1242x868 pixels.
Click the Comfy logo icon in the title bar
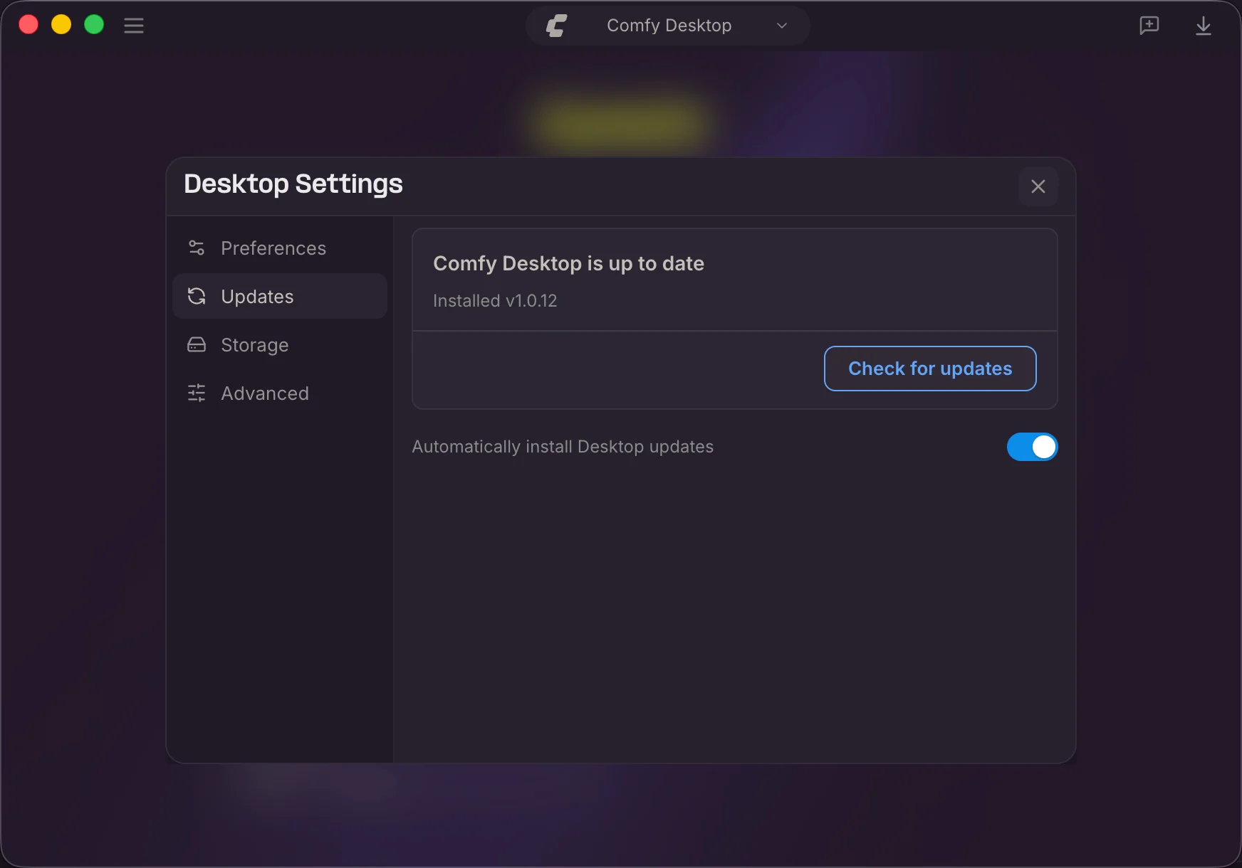tap(556, 26)
